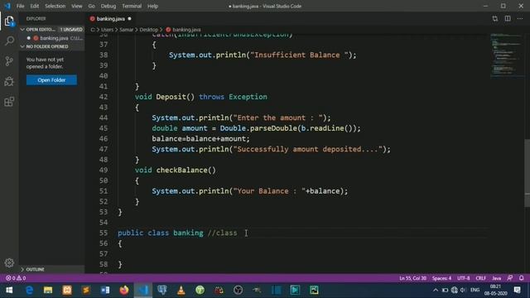Open the Selection menu

(55, 6)
